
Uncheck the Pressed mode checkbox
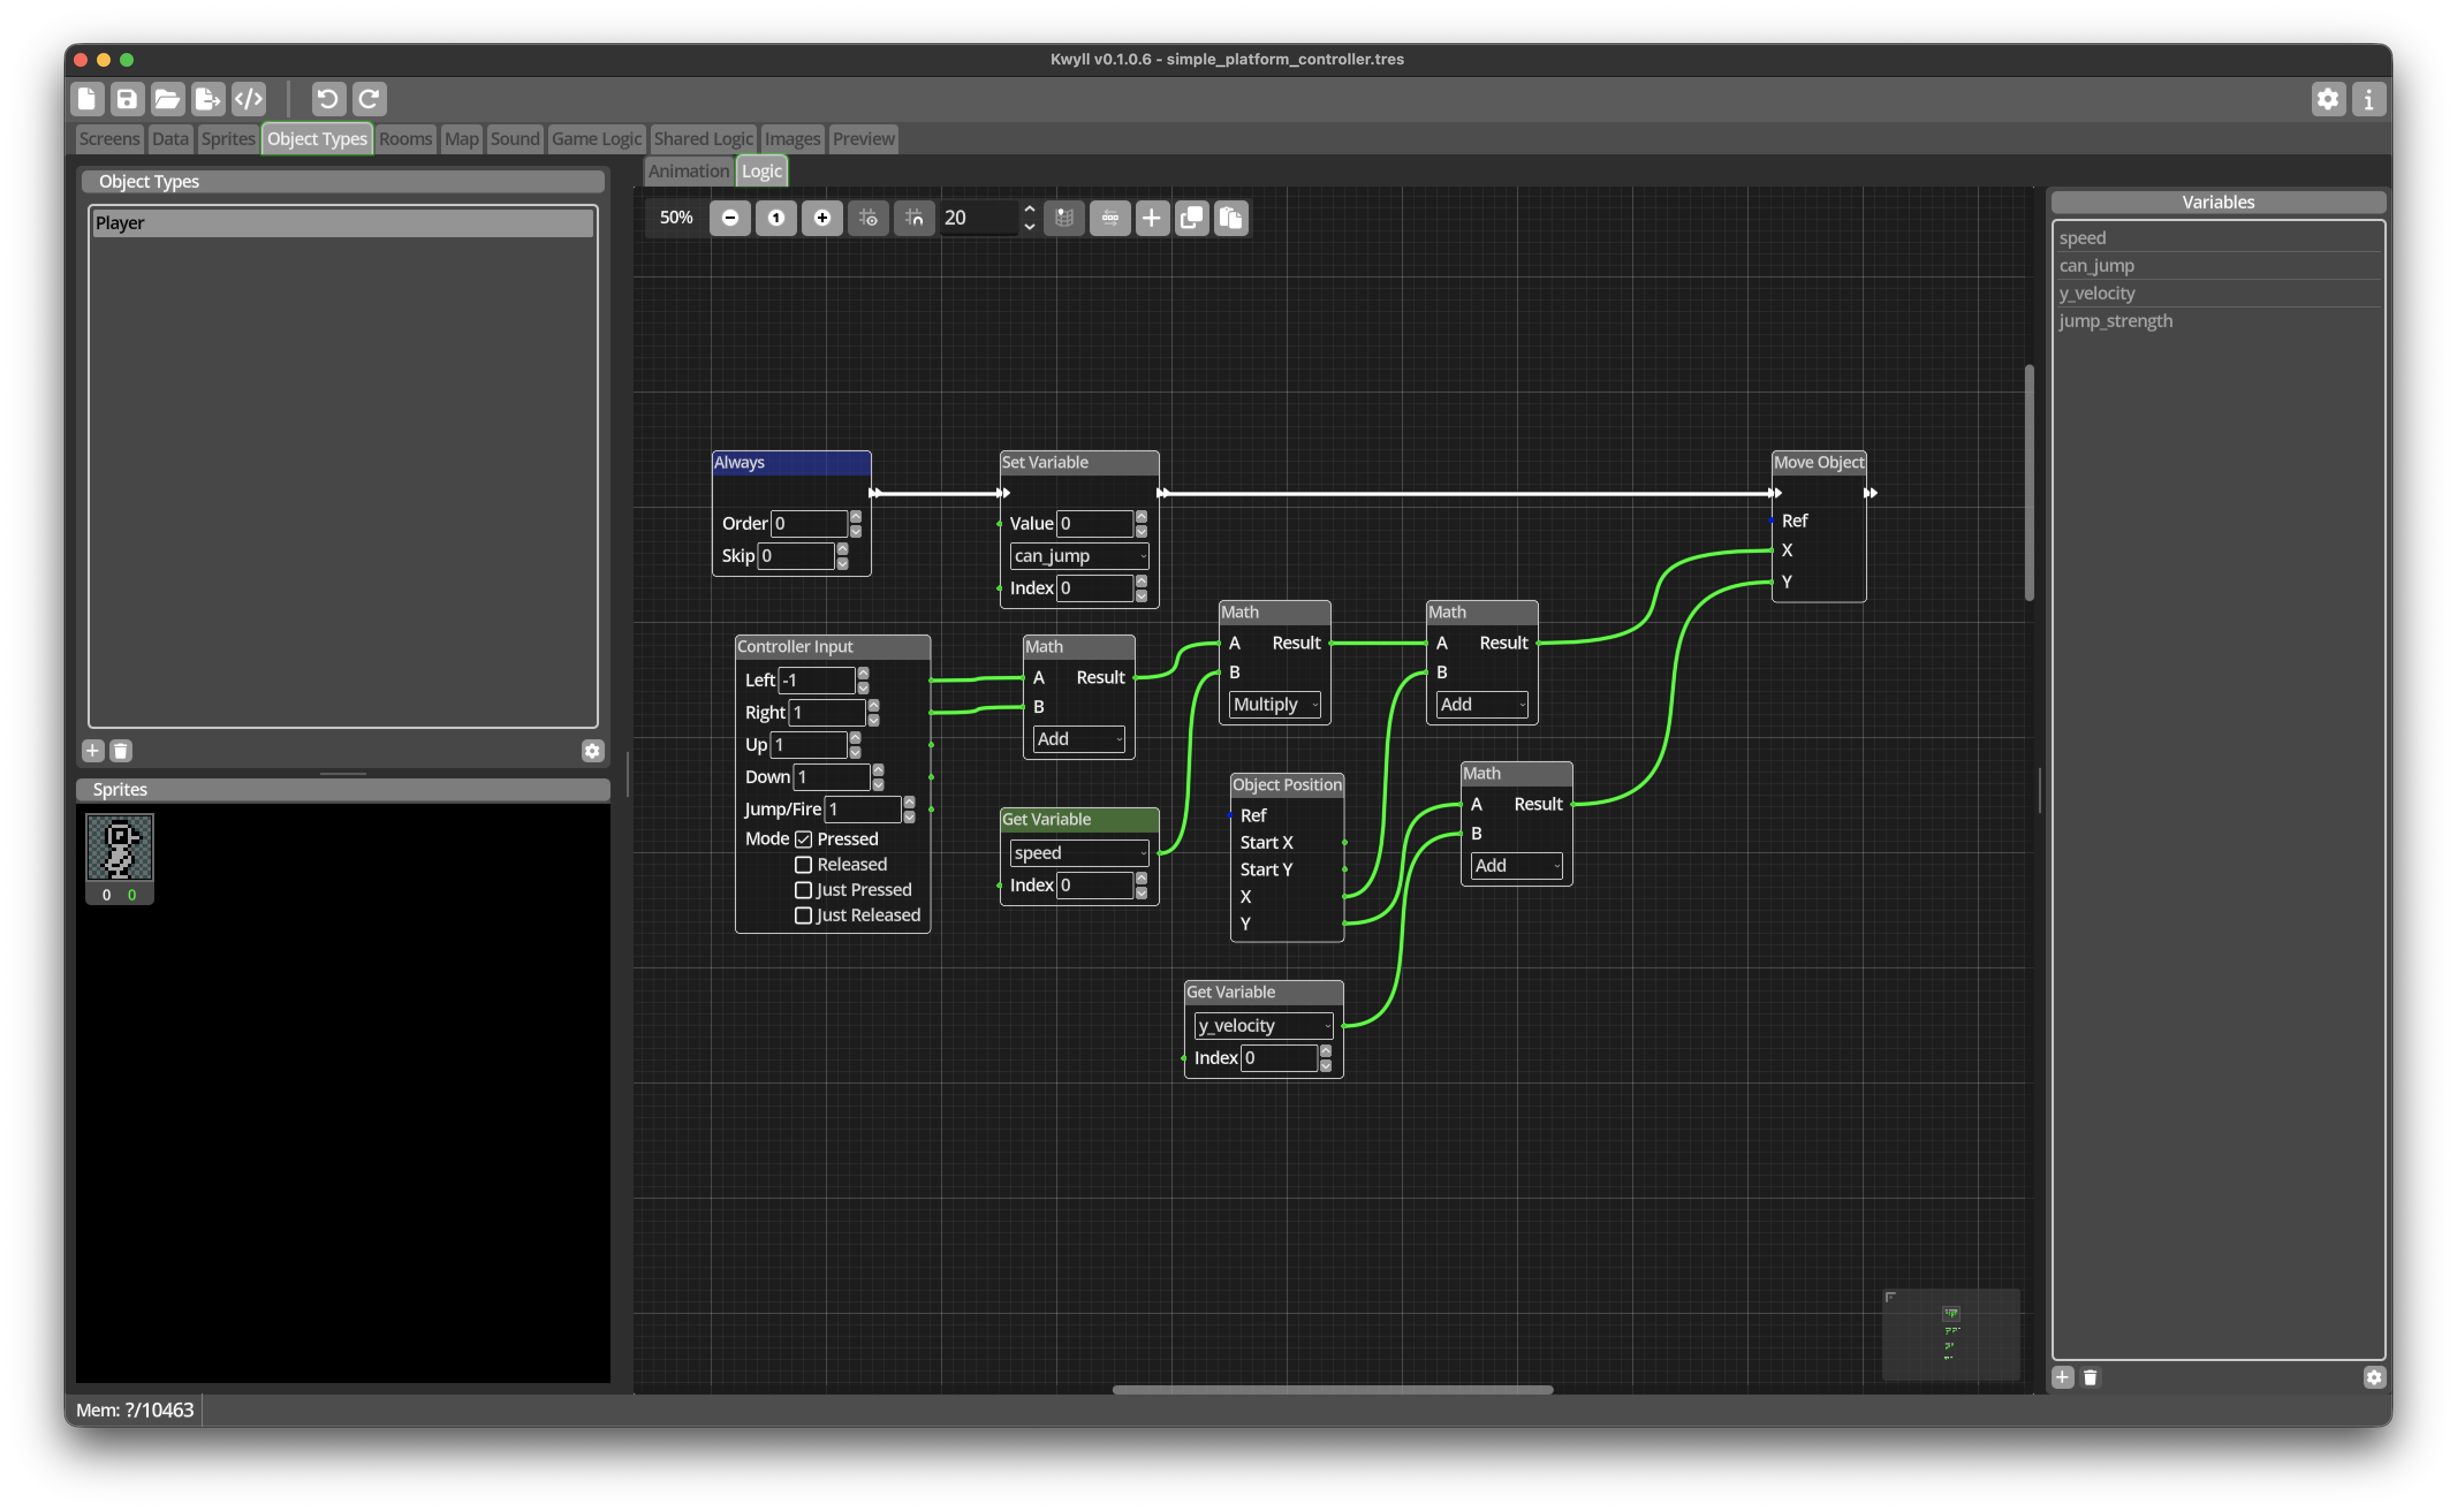tap(803, 839)
